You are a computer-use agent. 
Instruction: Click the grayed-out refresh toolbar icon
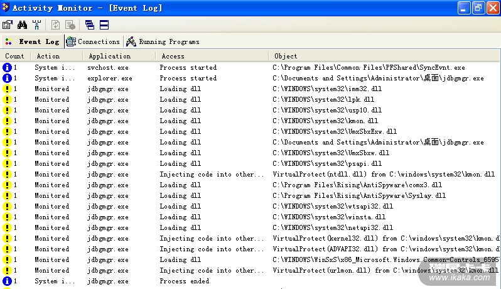[x=56, y=25]
